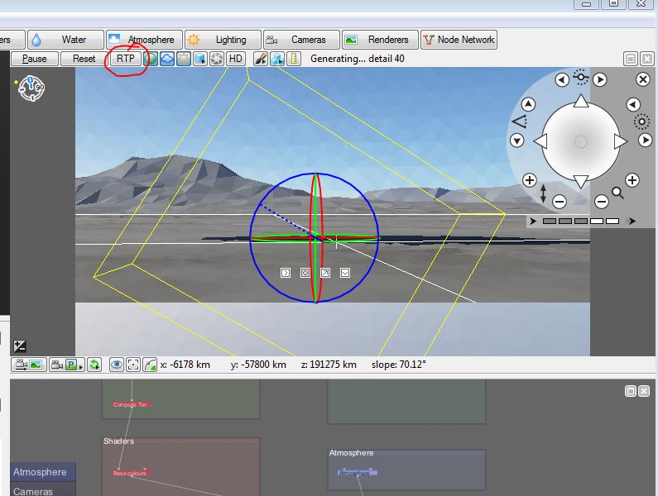Click the rotate-left arrow on right side of navigation widget

tap(633, 104)
